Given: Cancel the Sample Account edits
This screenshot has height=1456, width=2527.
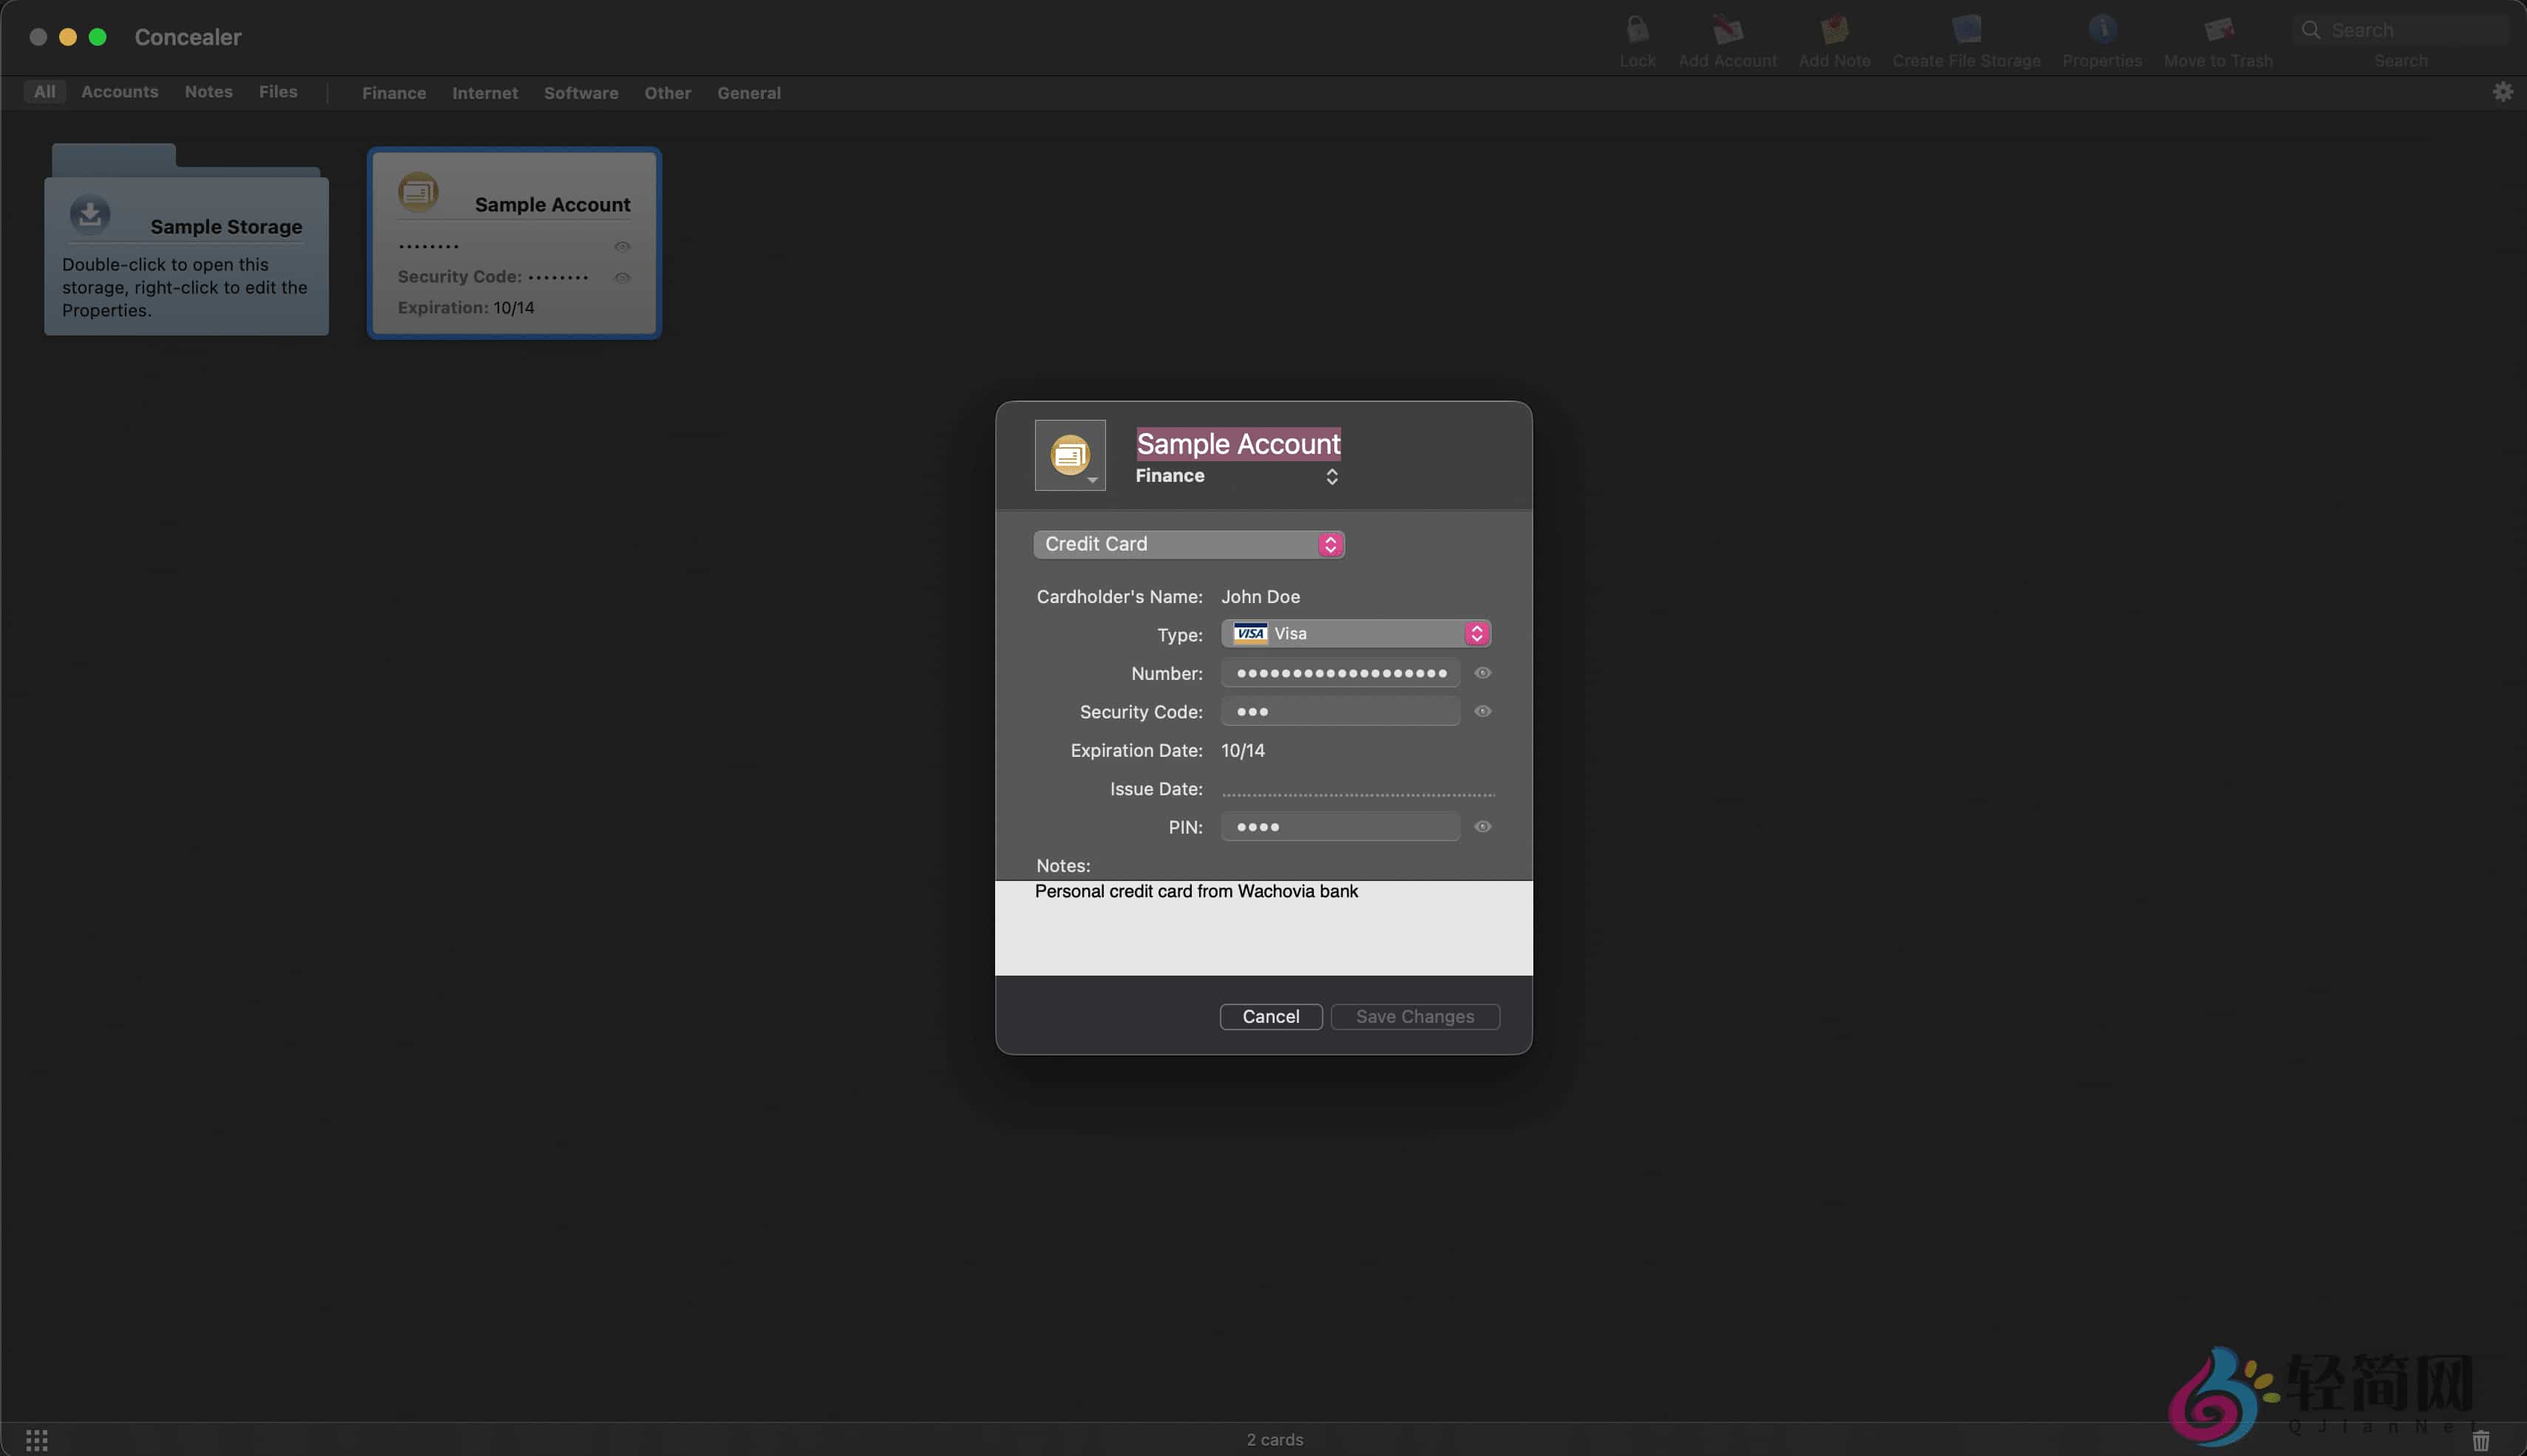Looking at the screenshot, I should 1270,1016.
